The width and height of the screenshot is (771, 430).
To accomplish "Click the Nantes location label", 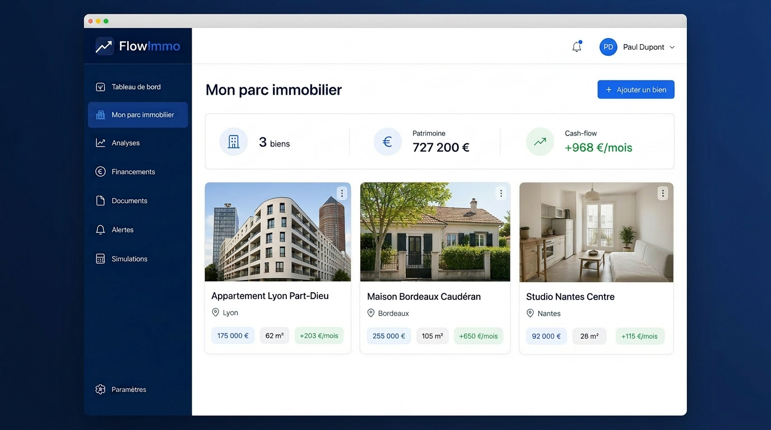I will pos(549,313).
